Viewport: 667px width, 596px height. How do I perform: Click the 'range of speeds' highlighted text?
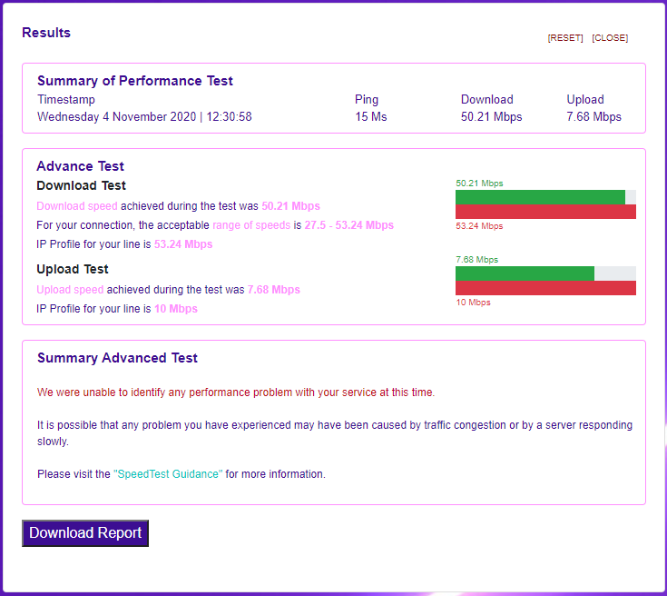[x=251, y=225]
